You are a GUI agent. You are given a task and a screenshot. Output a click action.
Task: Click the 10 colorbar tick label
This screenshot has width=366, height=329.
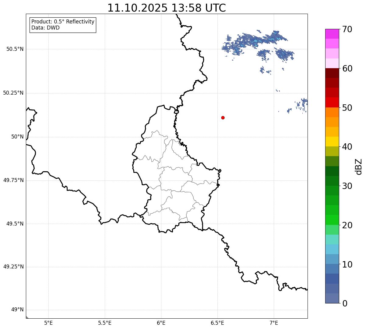[x=347, y=264]
